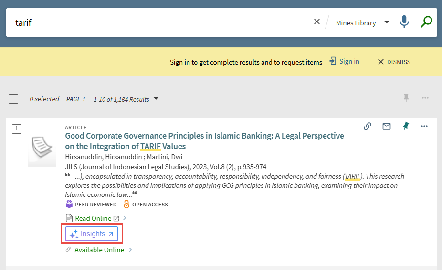Expand the Available Online chevron
Viewport: 442px width, 270px height.
(130, 250)
